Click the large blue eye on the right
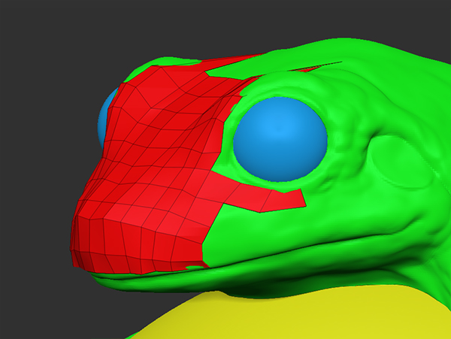The height and width of the screenshot is (339, 451). [280, 140]
